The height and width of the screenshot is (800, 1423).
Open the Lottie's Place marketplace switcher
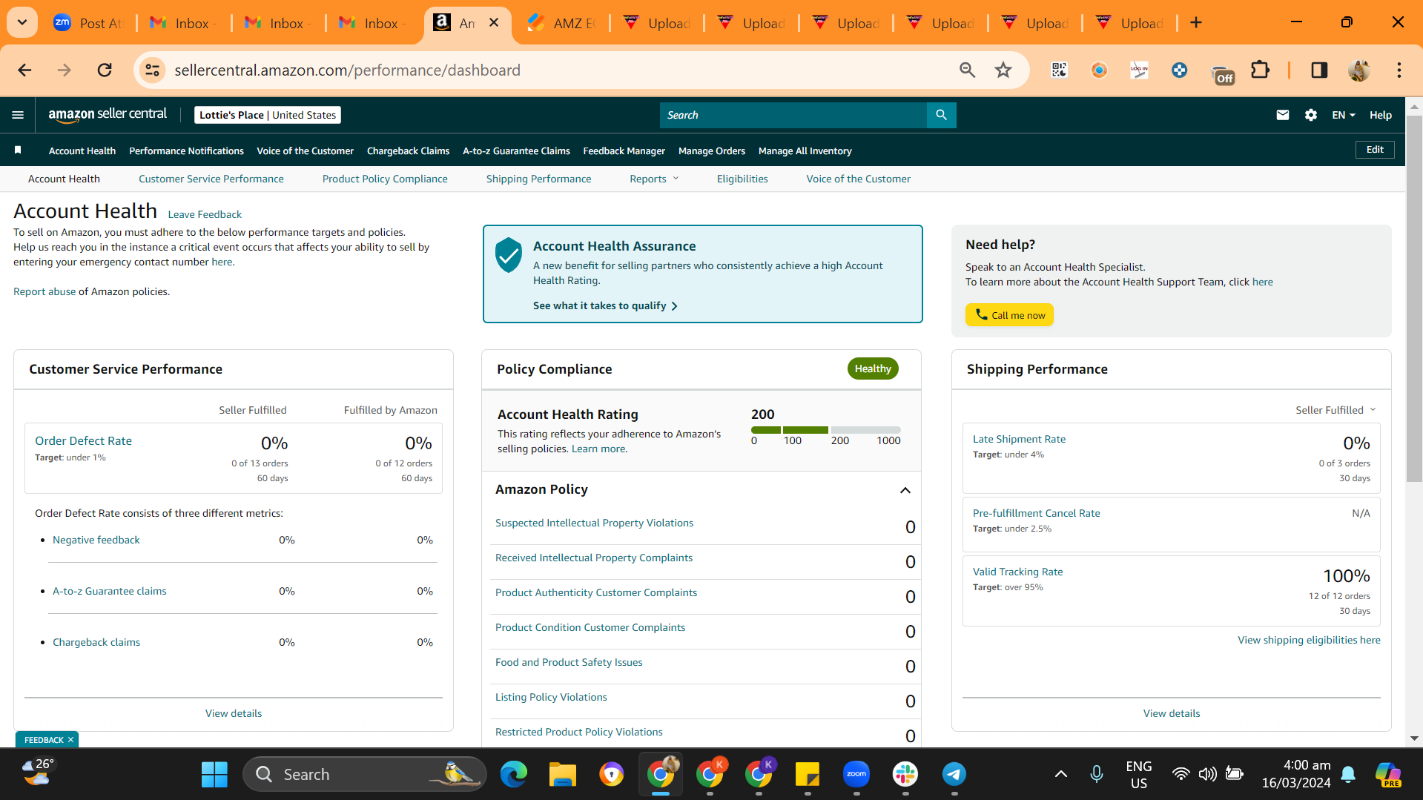pos(268,115)
